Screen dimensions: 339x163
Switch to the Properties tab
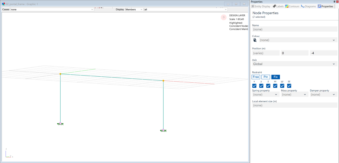(325, 6)
